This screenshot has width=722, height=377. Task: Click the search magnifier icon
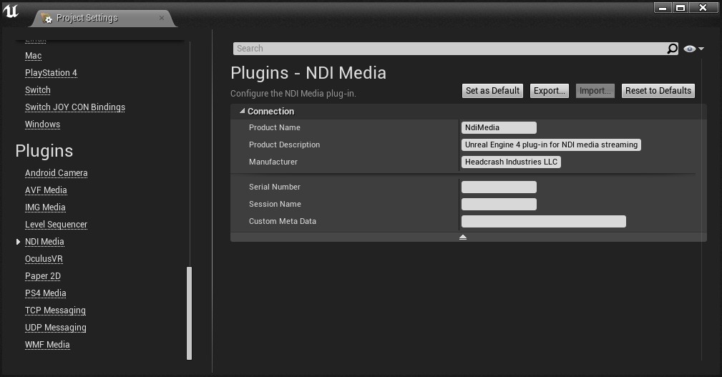pyautogui.click(x=673, y=49)
